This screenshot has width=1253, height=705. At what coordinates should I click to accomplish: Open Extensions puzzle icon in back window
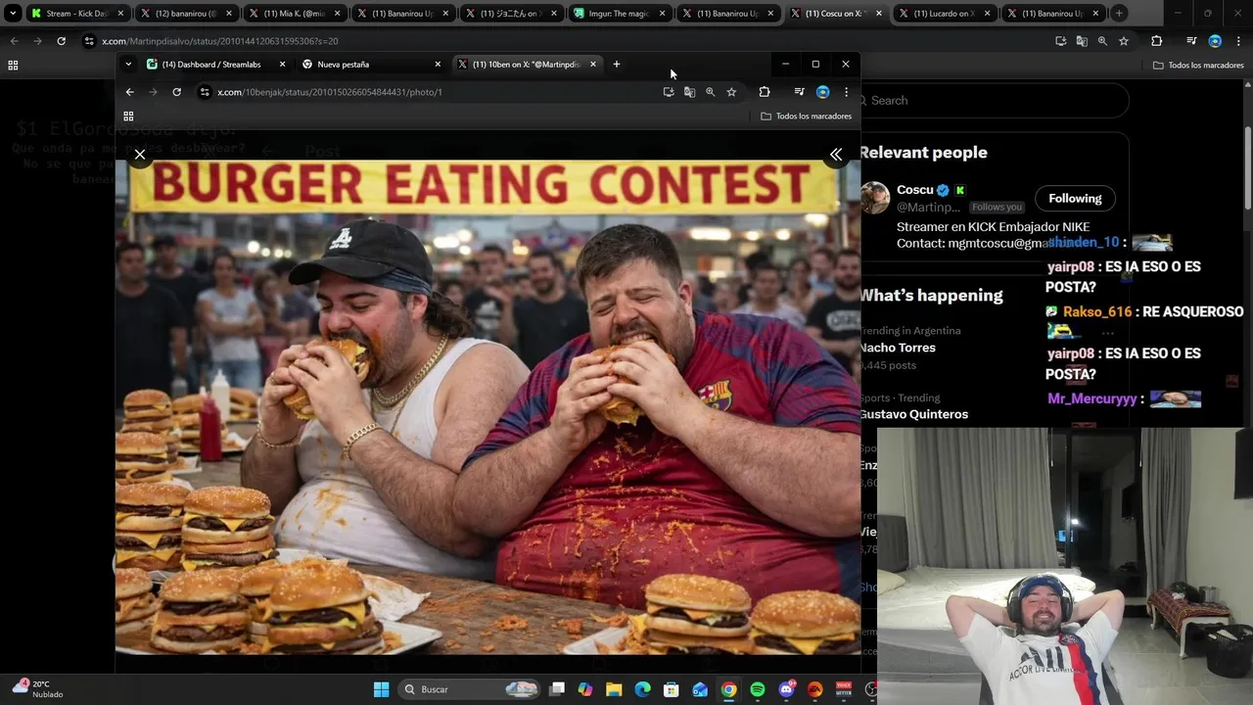[1156, 41]
